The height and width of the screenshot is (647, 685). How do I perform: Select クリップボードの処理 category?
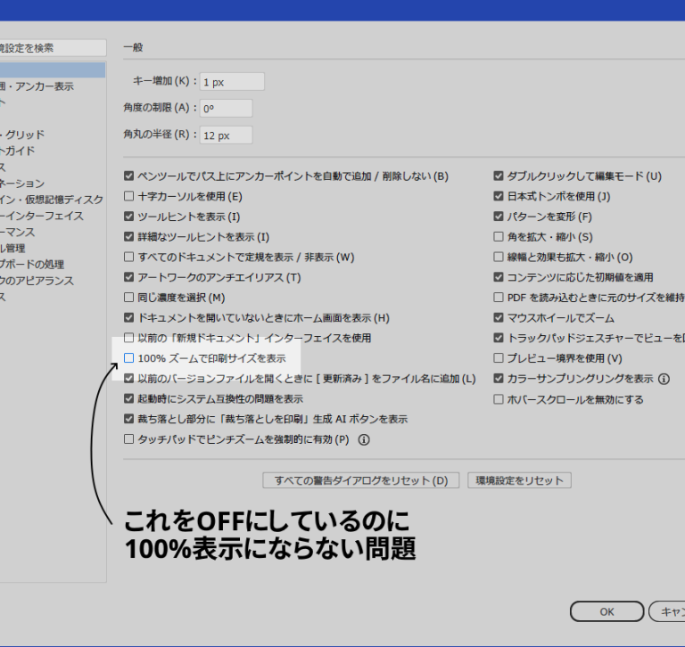(32, 264)
